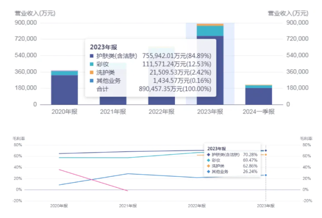322x218 pixels.
Task: Click the value 21,509.53万元(2.42%)
Action: 180,72
